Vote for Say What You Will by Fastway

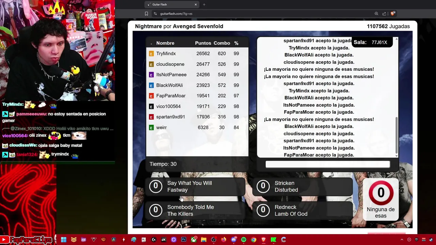pyautogui.click(x=196, y=186)
